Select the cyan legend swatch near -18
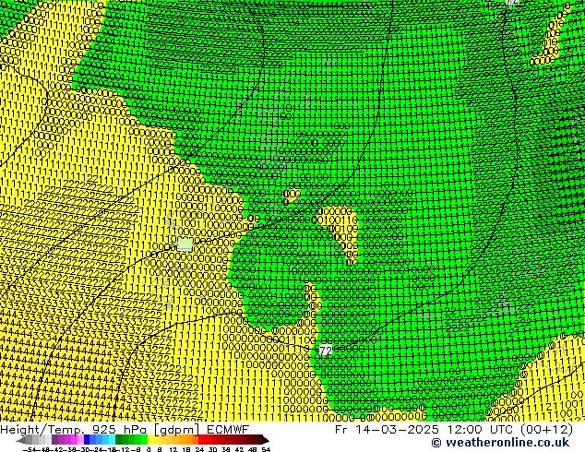585x452 pixels. [x=112, y=439]
